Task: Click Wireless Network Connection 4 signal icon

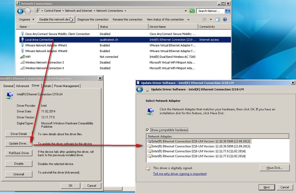Action: click(x=23, y=68)
